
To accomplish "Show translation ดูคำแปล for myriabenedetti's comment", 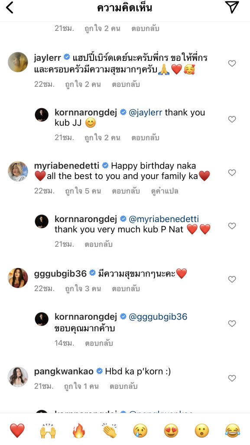I will coord(165,191).
